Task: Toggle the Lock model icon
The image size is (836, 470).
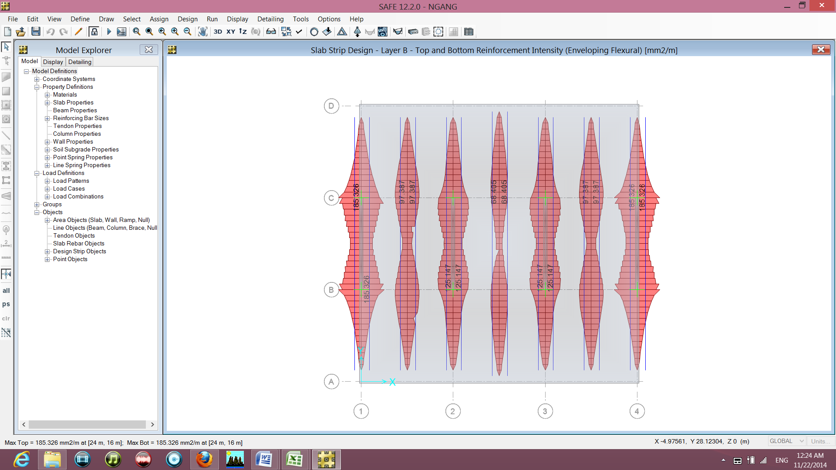Action: 94,32
